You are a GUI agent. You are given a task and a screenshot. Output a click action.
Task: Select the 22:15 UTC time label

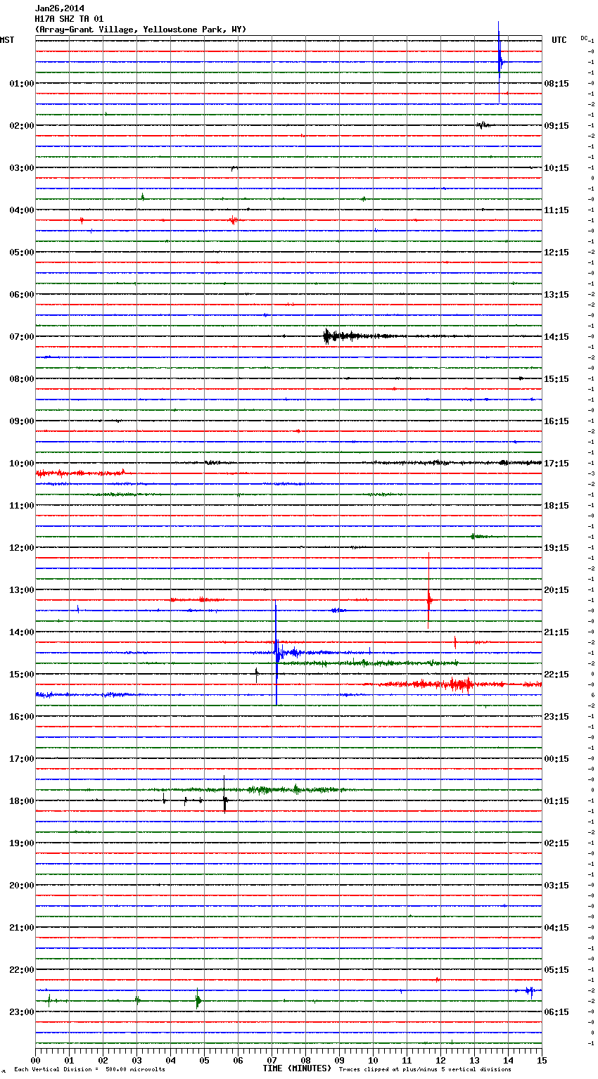point(556,675)
